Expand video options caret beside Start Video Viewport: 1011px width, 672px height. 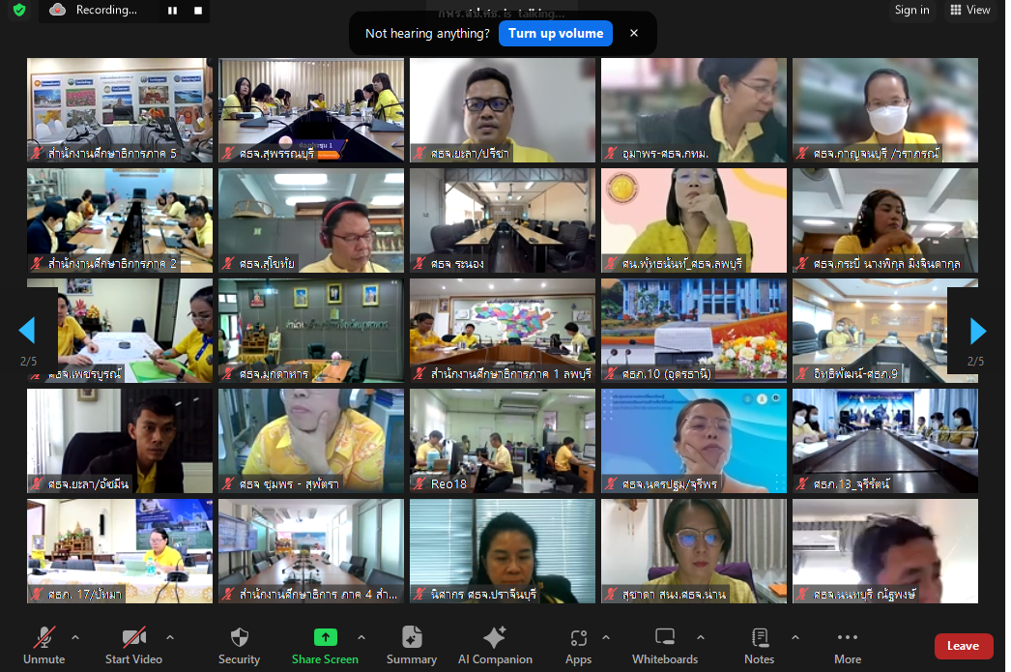click(x=170, y=637)
